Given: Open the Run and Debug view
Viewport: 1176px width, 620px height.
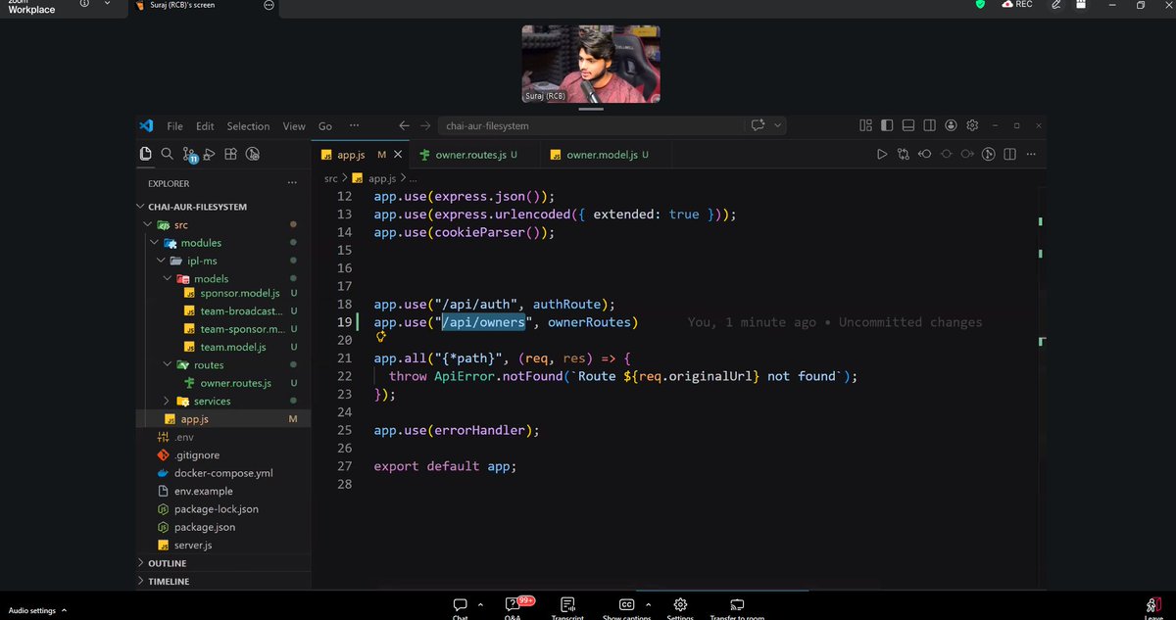Looking at the screenshot, I should (x=209, y=154).
